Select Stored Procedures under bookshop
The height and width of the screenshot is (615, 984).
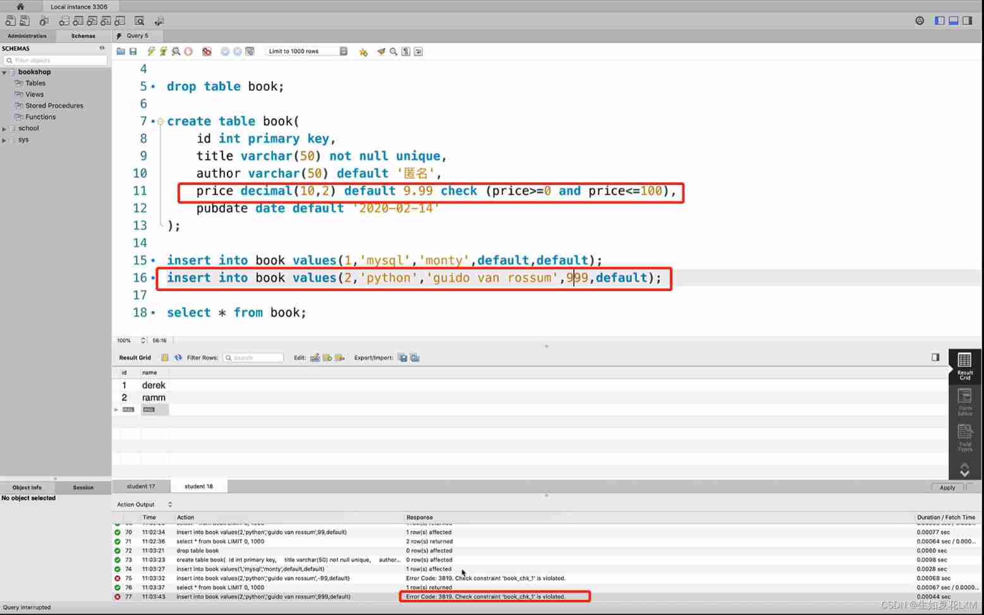pos(54,106)
